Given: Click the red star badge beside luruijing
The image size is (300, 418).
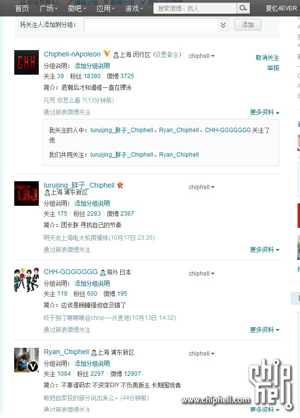Looking at the screenshot, I should tap(120, 185).
